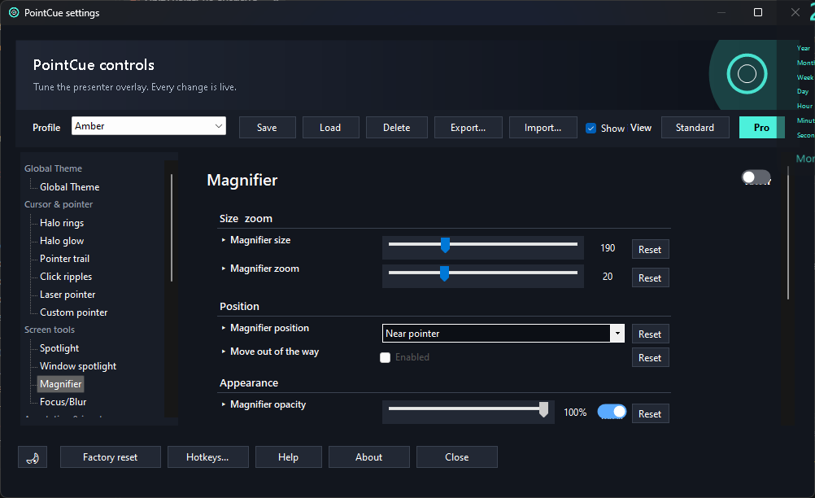
Task: Click the Close button at bottom
Action: coord(457,457)
